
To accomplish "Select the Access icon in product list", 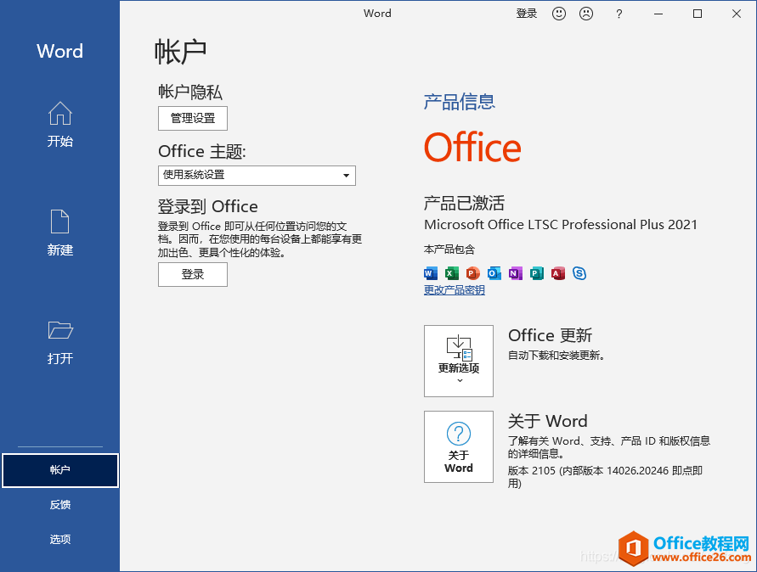I will pos(557,273).
